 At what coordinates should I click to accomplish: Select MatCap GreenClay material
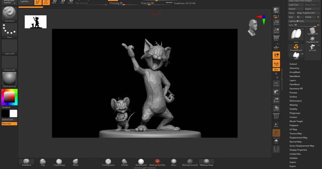click(x=190, y=163)
